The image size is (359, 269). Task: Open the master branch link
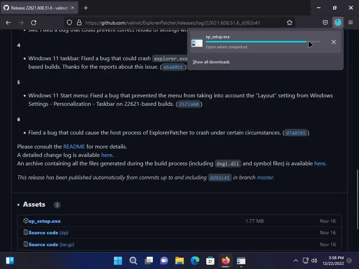pos(265,178)
